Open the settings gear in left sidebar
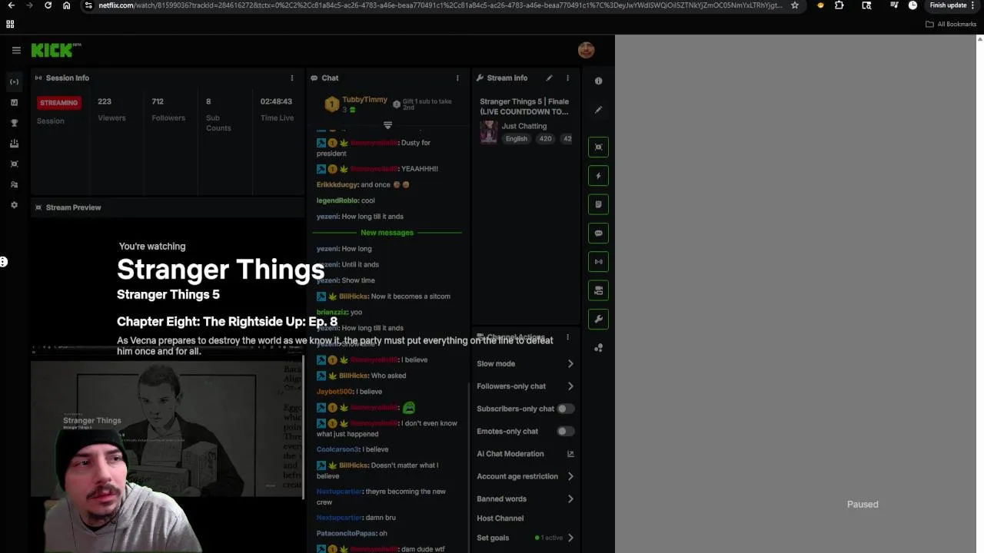984x553 pixels. [14, 205]
